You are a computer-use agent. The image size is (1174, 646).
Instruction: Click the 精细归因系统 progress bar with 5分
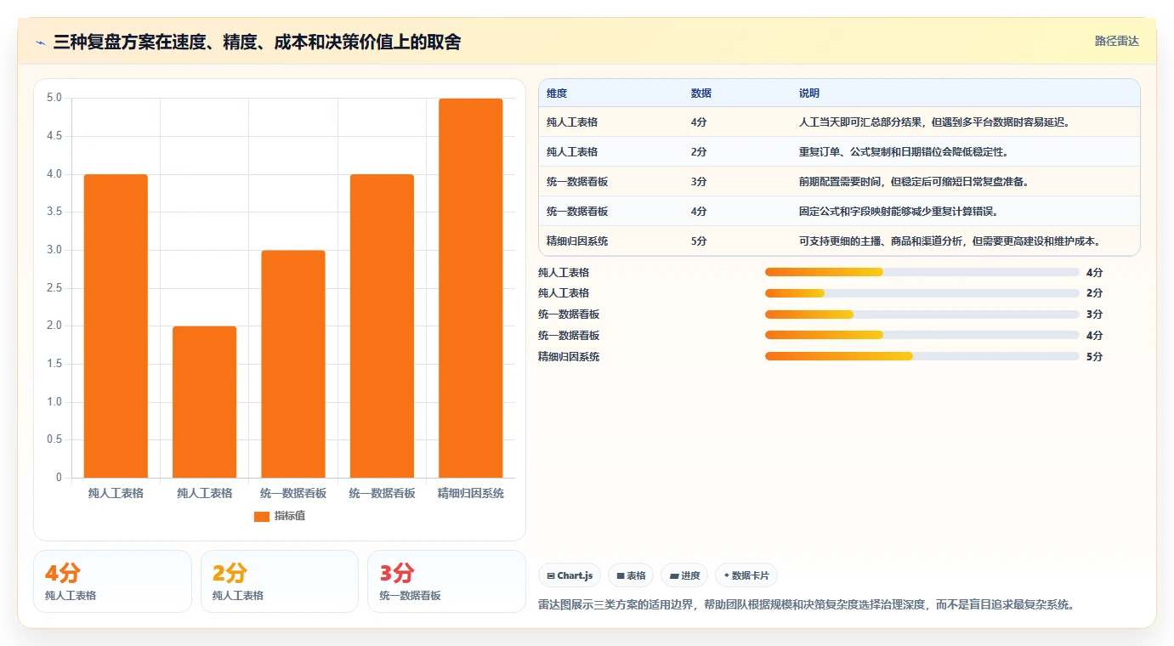pos(922,357)
